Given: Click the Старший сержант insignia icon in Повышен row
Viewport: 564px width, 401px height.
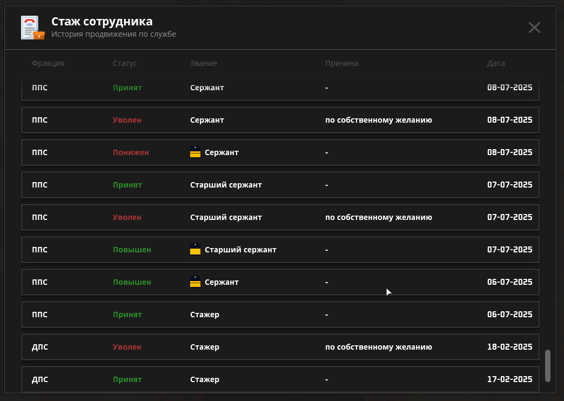Looking at the screenshot, I should coord(195,250).
